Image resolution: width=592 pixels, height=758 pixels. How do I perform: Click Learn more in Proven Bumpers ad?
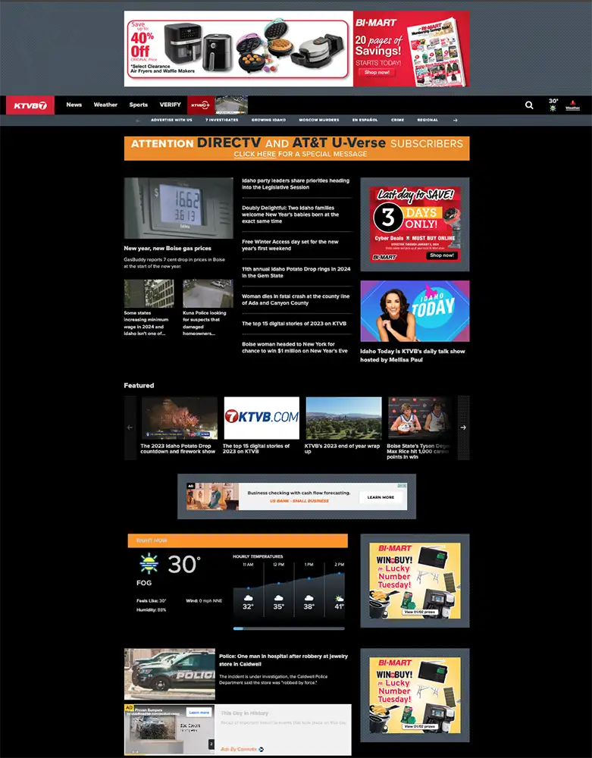coord(199,712)
